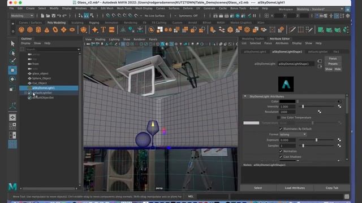The height and width of the screenshot is (203, 362).
Task: Click the Load Attributes button
Action: [295, 188]
